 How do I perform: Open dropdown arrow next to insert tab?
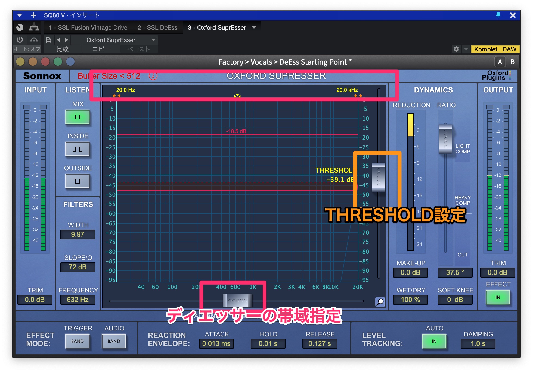tap(254, 27)
